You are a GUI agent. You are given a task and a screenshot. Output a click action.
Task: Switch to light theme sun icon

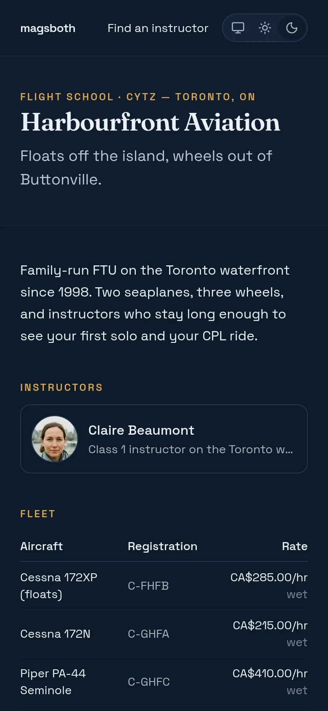[265, 28]
